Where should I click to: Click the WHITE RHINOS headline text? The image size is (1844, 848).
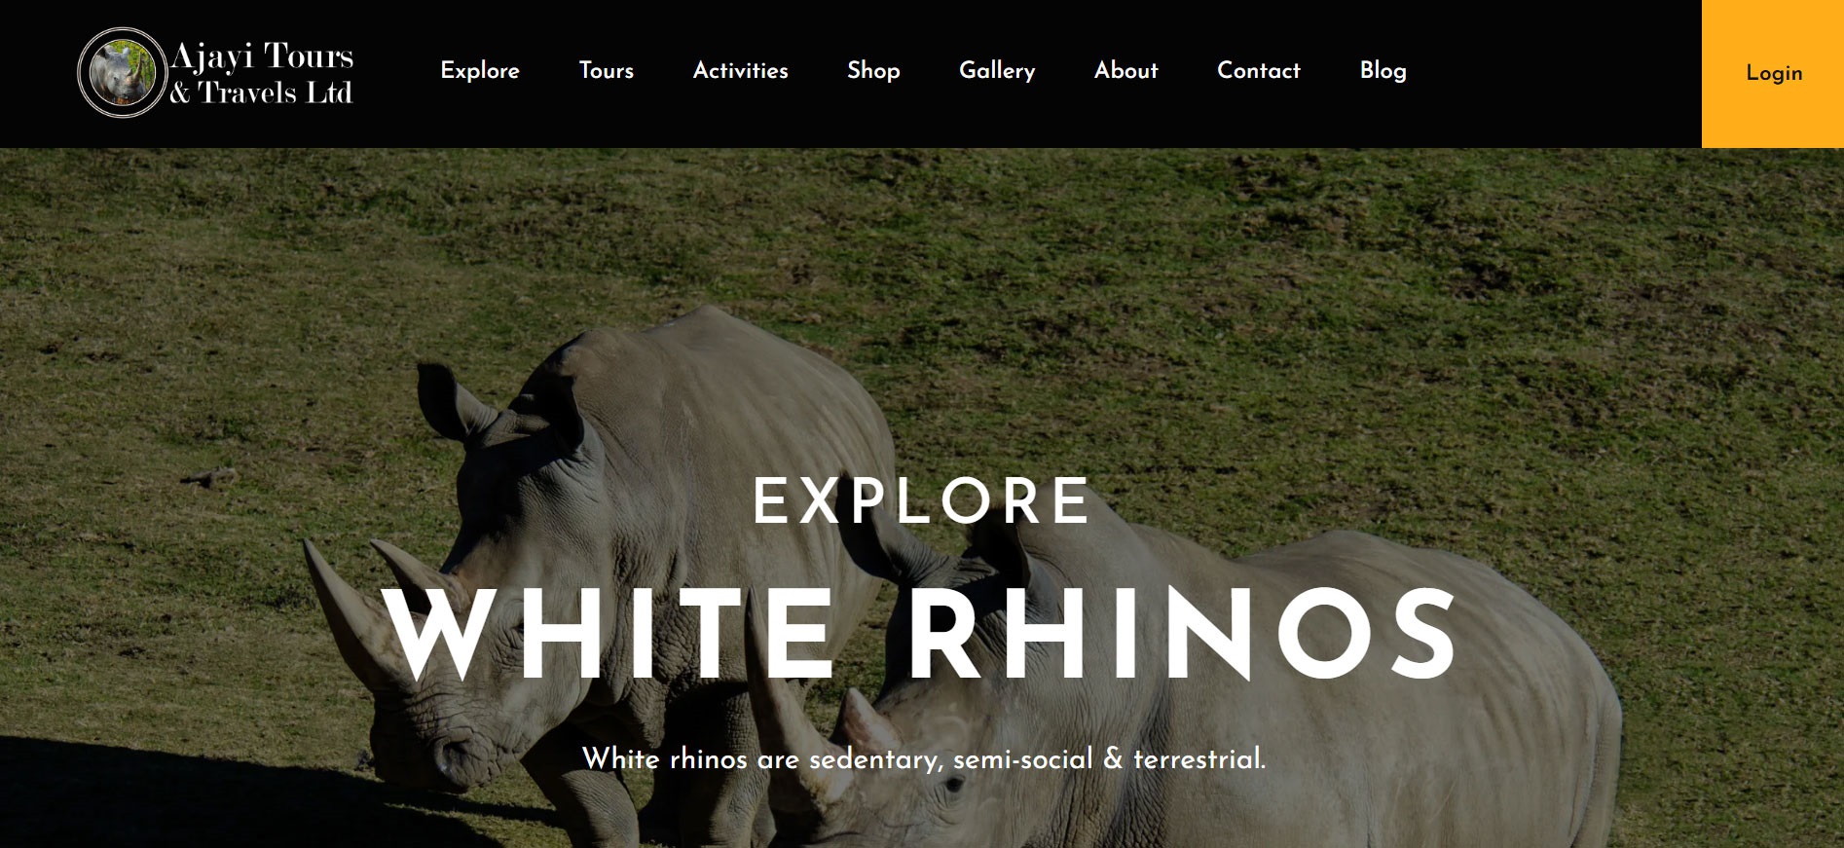coord(921,634)
